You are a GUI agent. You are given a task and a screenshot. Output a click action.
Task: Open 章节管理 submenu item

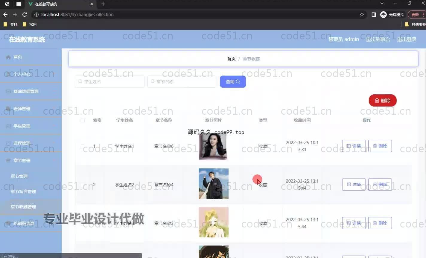(31, 176)
